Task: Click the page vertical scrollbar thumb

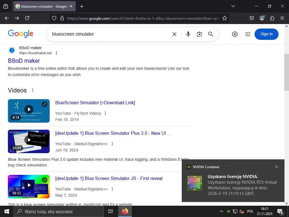Action: pos(286,73)
